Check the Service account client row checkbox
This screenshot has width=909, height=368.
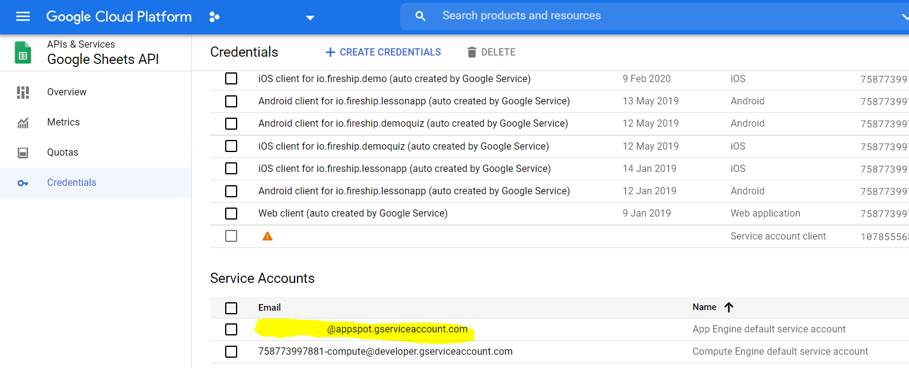click(231, 236)
